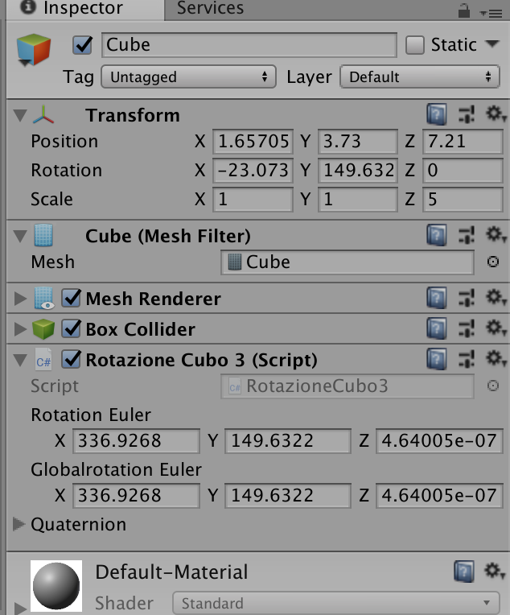Click Scale Z field 5
The height and width of the screenshot is (615, 510).
(463, 200)
